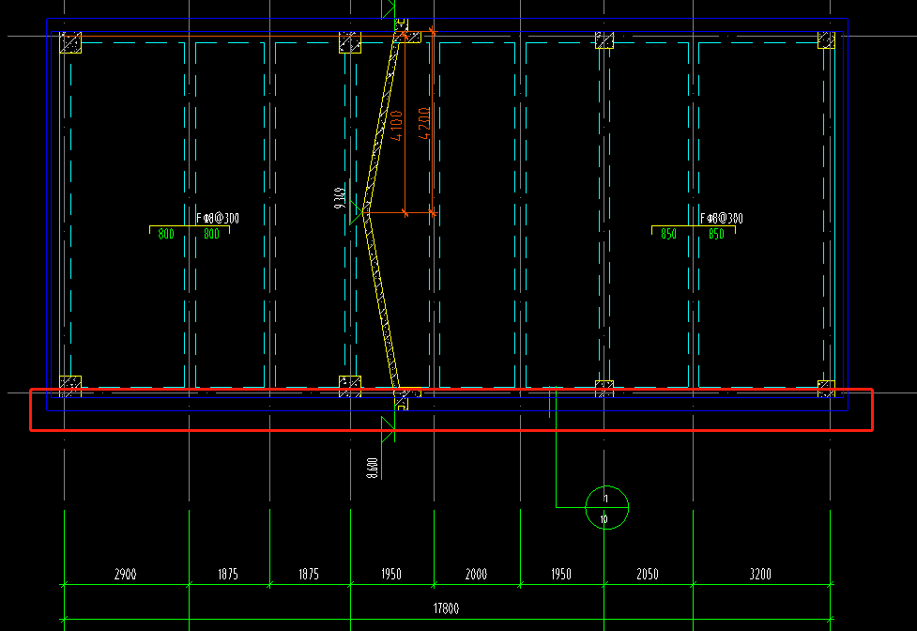The height and width of the screenshot is (631, 917).
Task: Select the yellow hatched folded beam at mid-span
Action: click(381, 212)
